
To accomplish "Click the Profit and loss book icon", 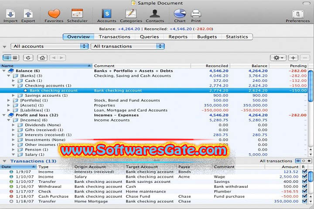I will pyautogui.click(x=11, y=115).
